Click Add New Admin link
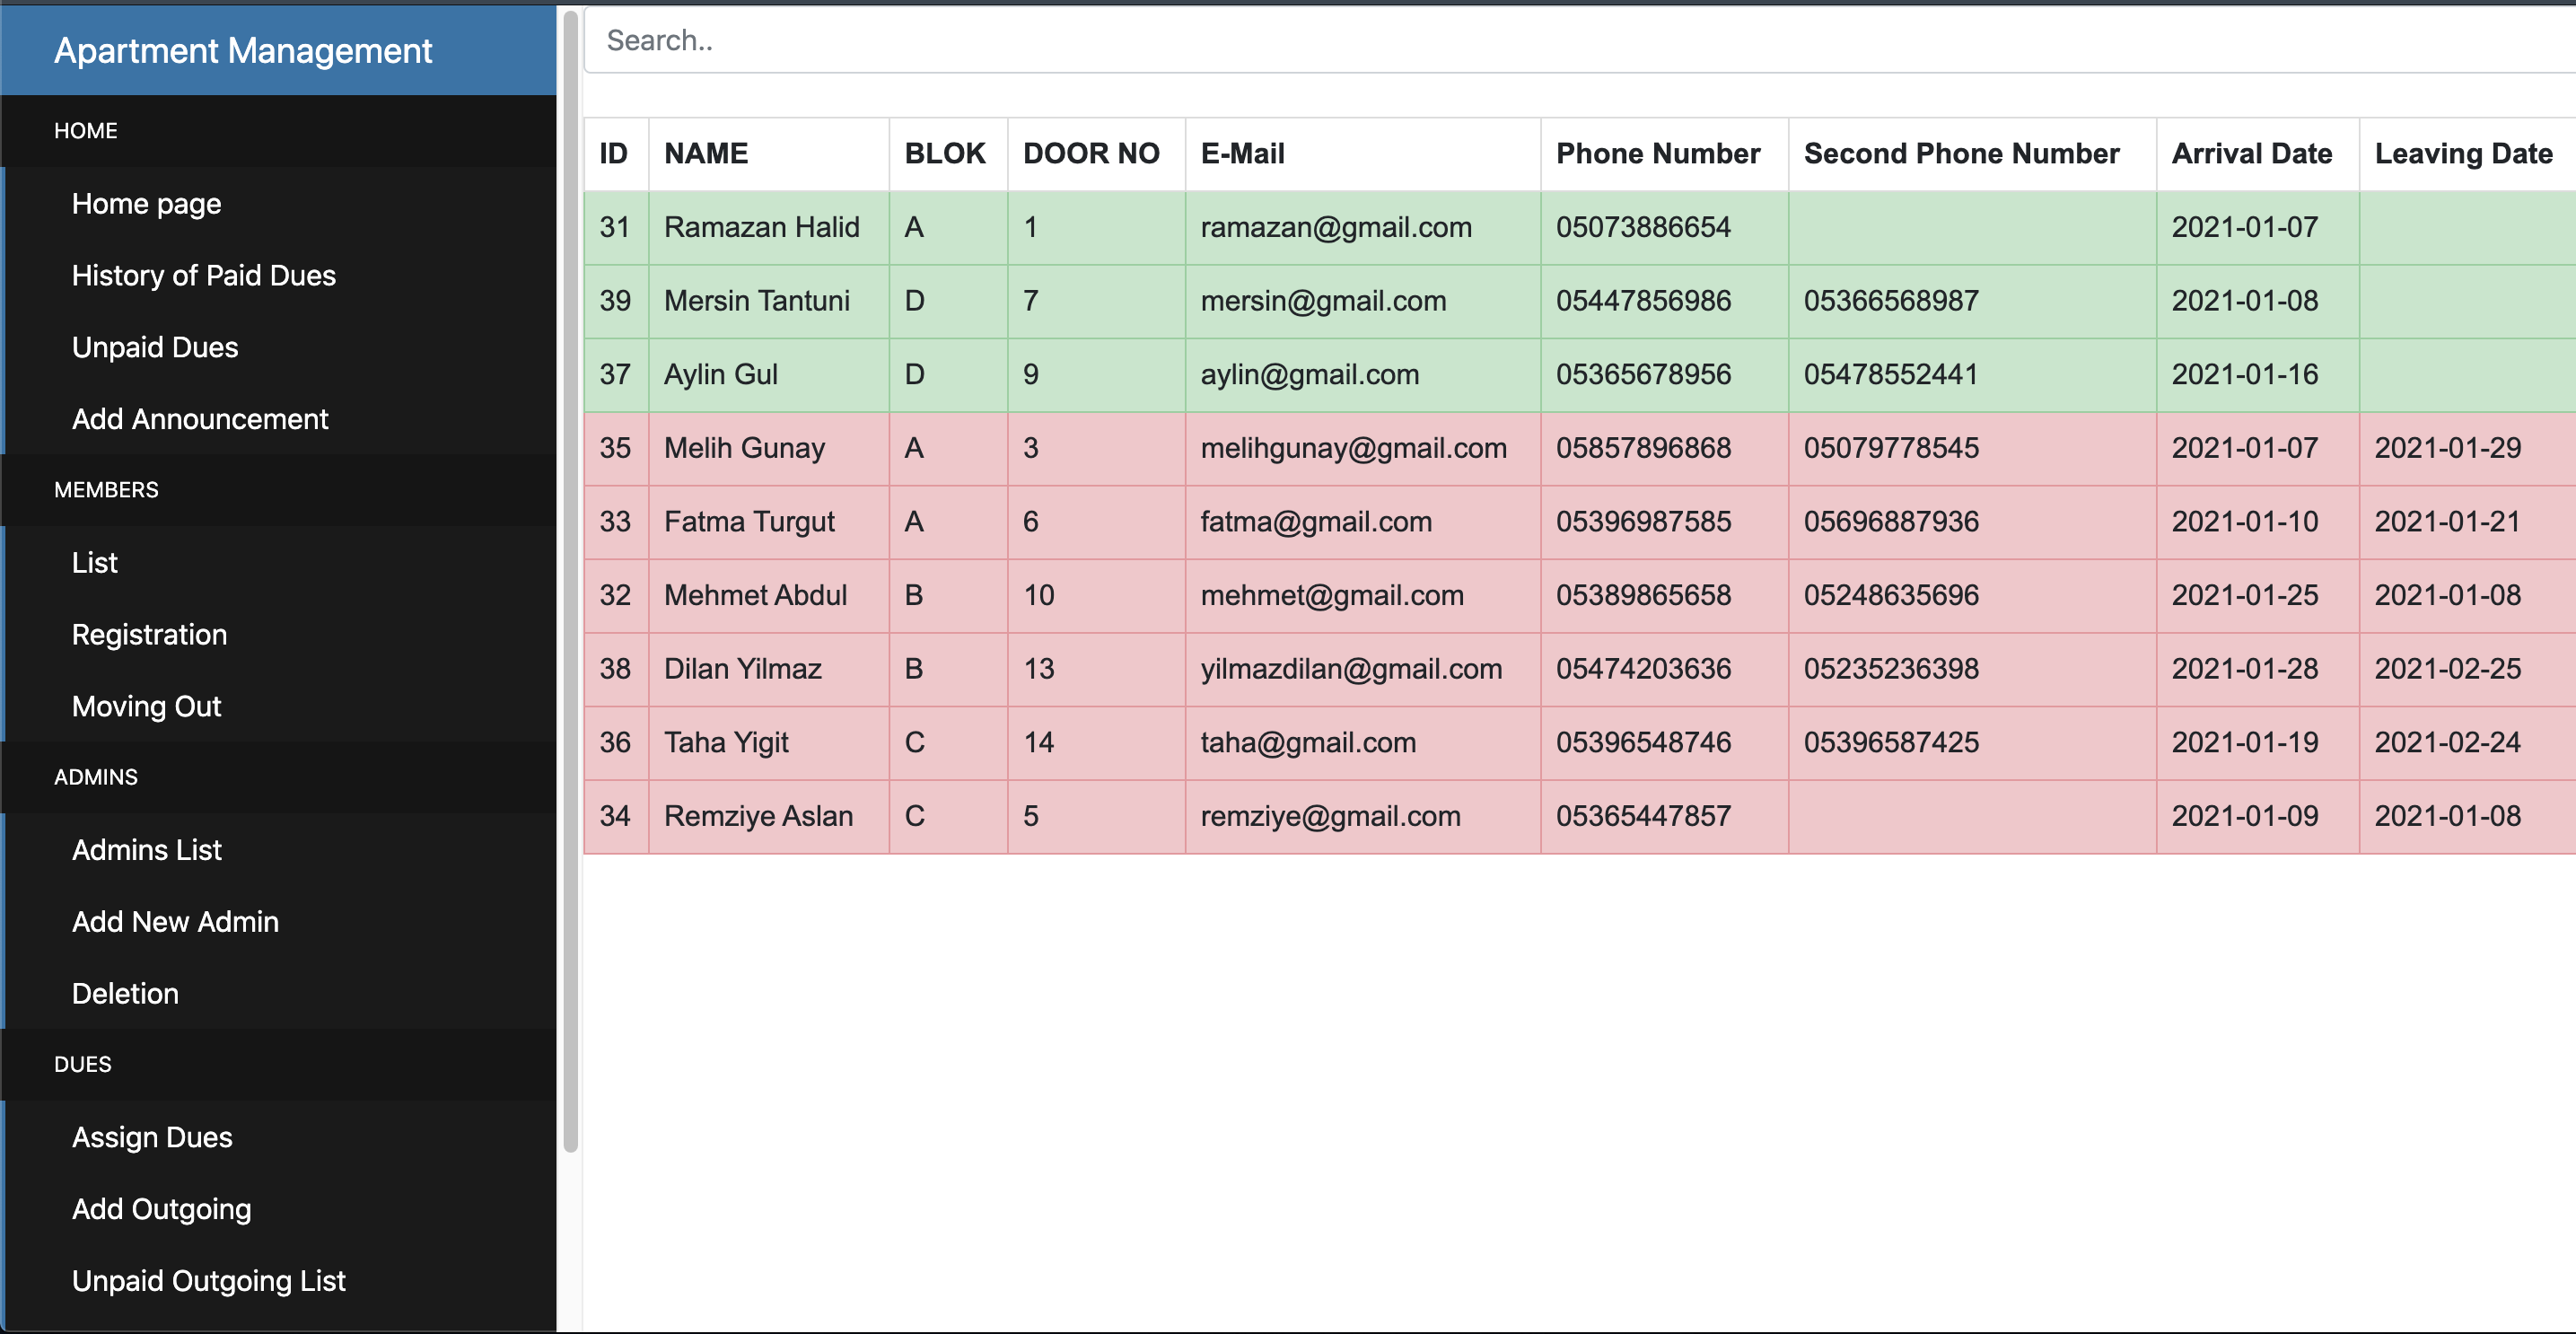Viewport: 2576px width, 1334px height. click(x=175, y=922)
